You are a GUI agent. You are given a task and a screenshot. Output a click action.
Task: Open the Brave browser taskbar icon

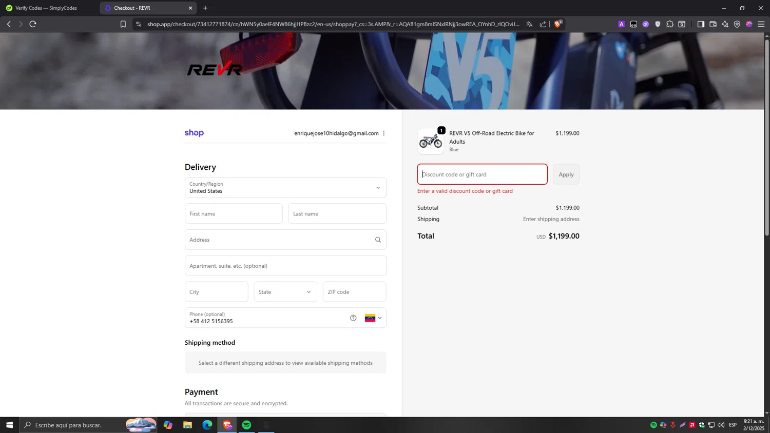(x=227, y=425)
